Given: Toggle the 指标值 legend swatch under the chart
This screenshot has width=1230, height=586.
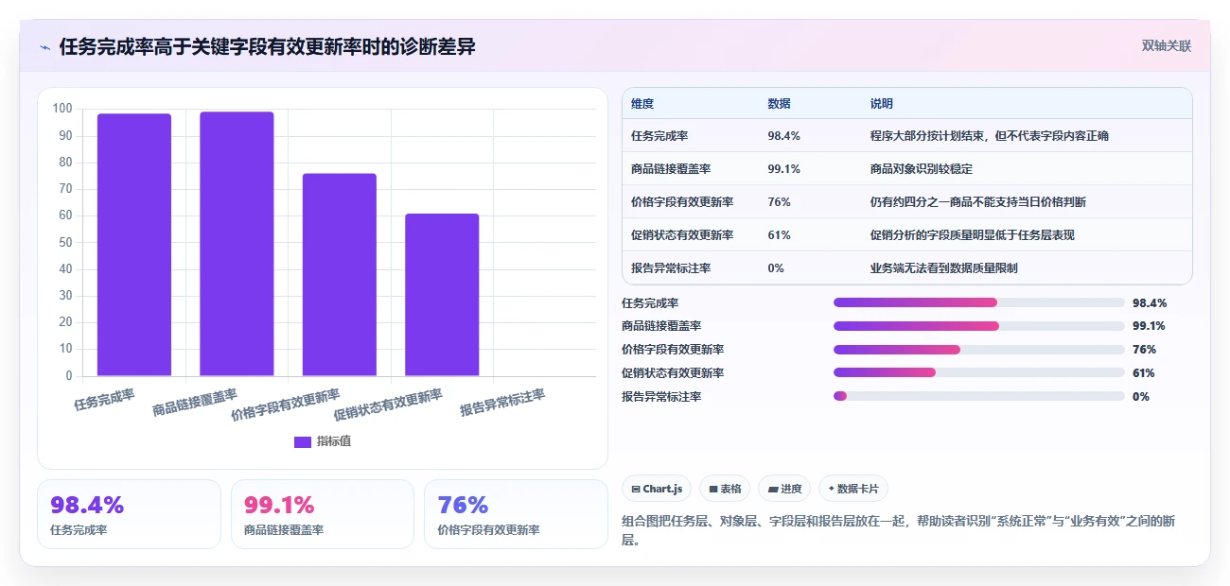Looking at the screenshot, I should [303, 441].
